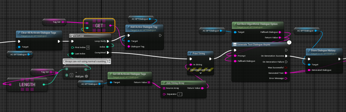Click On Generation Success exec pin
The height and width of the screenshot is (112, 346).
[x=286, y=56]
